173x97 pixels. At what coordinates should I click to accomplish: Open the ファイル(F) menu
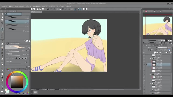(x=4, y=6)
